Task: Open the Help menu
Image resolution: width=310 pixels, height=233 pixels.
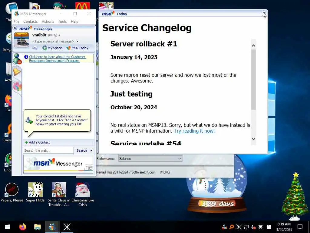Action: tap(74, 22)
